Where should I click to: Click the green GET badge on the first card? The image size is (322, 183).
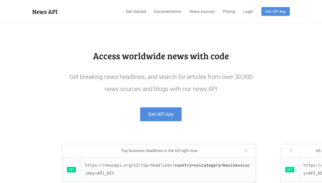click(71, 170)
